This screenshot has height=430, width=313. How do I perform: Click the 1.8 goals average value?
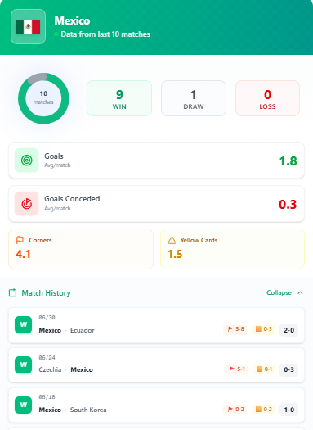(288, 161)
